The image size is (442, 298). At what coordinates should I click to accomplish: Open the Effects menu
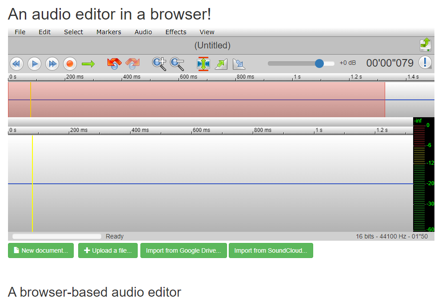[175, 32]
